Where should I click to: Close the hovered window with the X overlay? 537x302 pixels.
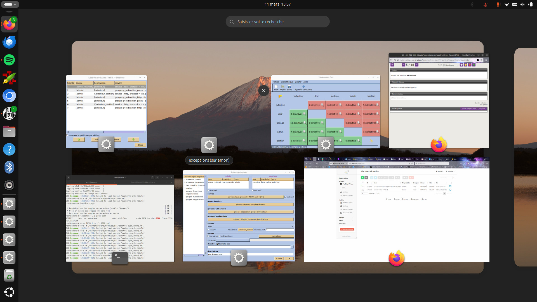[263, 91]
